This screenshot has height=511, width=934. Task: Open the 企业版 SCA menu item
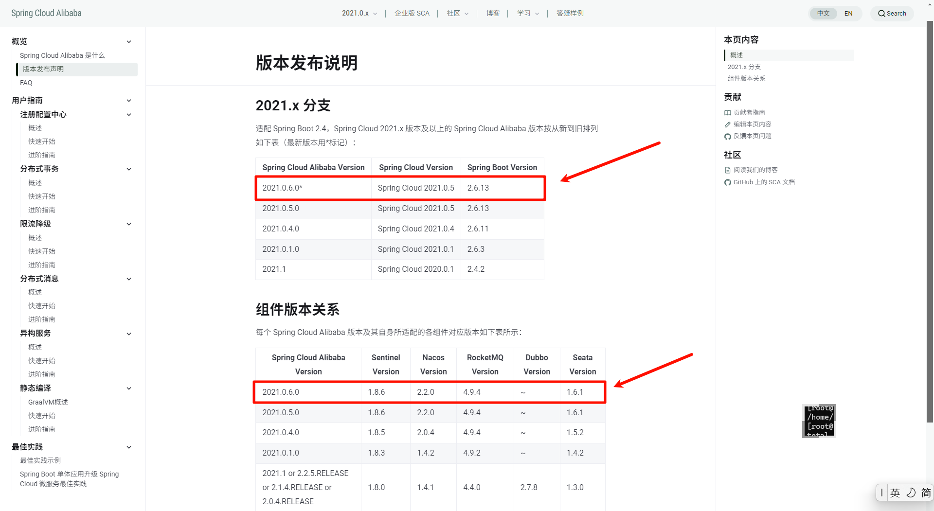pyautogui.click(x=412, y=13)
